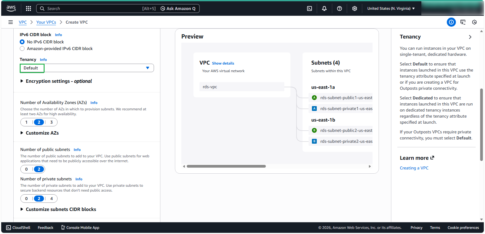Open the hexagon panel icon beside tutorials

click(x=474, y=22)
